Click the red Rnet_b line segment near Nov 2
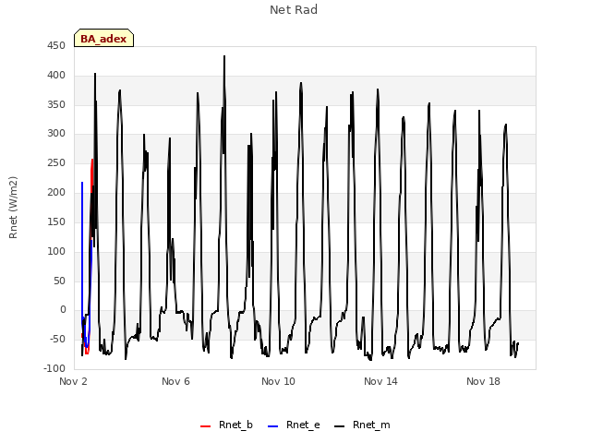 pyautogui.click(x=92, y=177)
